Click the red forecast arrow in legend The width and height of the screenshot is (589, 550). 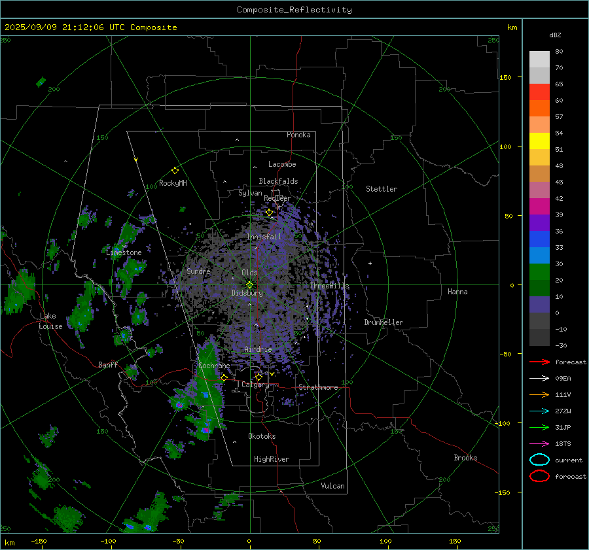pos(539,362)
